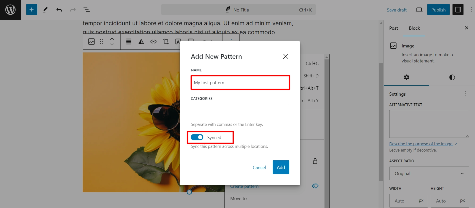475x208 pixels.
Task: Move the image block down
Action: [x=112, y=44]
